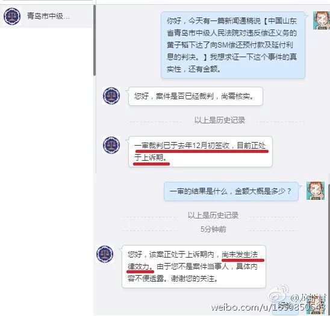The width and height of the screenshot is (330, 316).
Task: Open court avatar beside 该案正处于上诉期内 reply
Action: 105,254
